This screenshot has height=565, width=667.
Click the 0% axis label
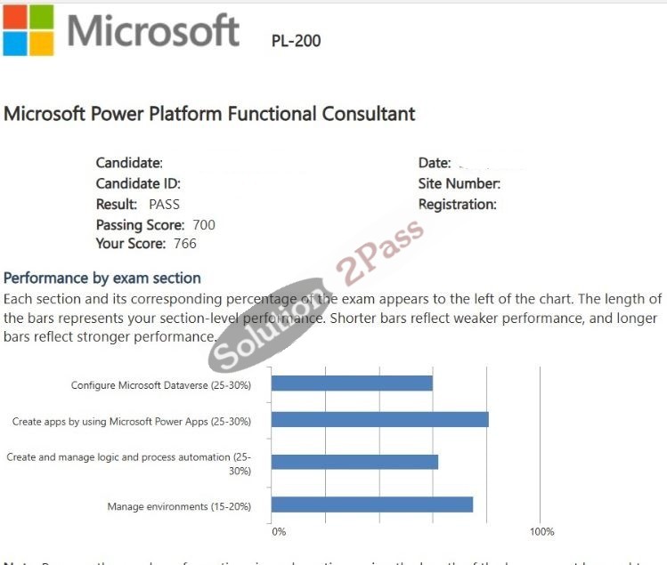pyautogui.click(x=279, y=531)
